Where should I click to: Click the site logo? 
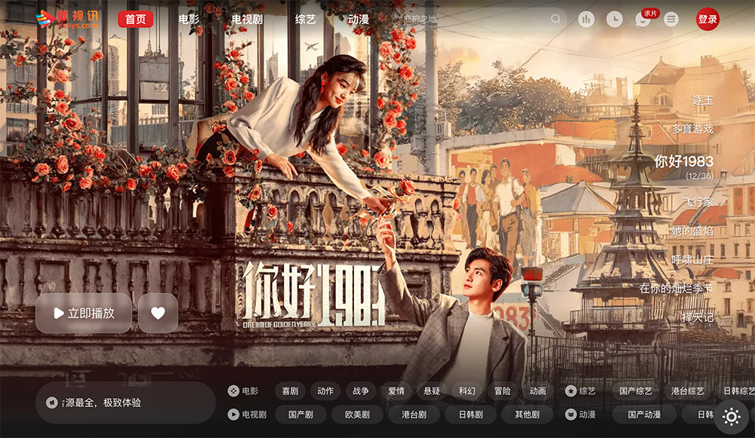point(68,19)
